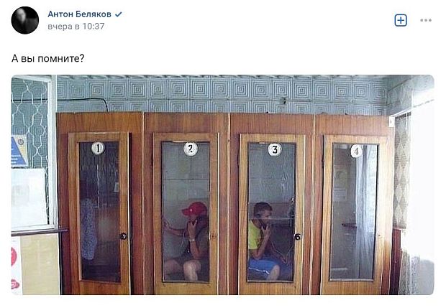Open Антон Беляков's round profile avatar

click(25, 20)
